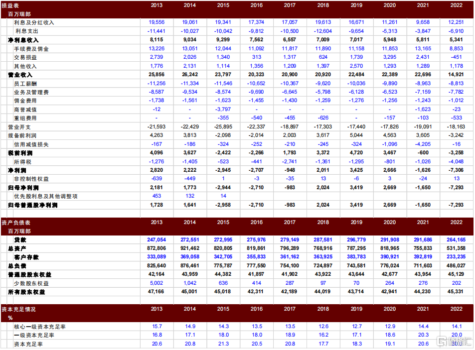Click the 2022 column header in 损益表
Image resolution: width=475 pixels, height=350 pixels.
coord(456,5)
